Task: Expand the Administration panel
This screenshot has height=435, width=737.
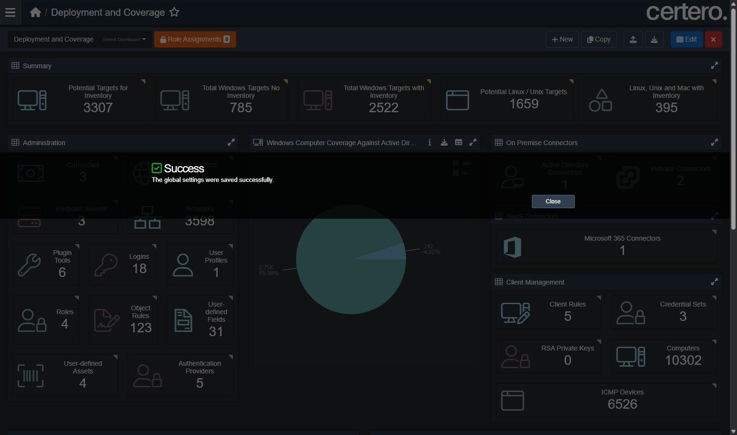Action: point(231,142)
